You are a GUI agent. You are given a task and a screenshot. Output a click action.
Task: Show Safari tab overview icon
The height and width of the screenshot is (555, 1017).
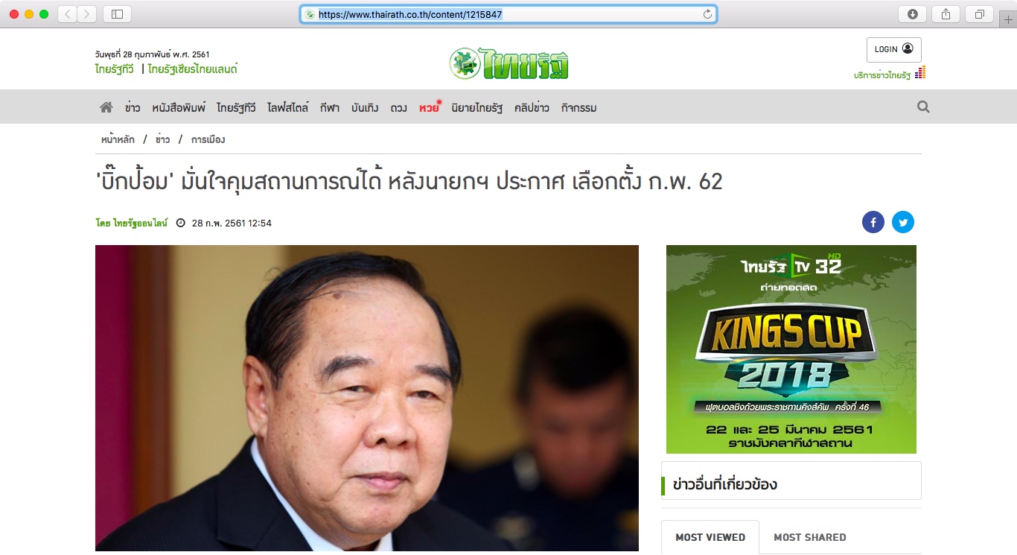980,14
